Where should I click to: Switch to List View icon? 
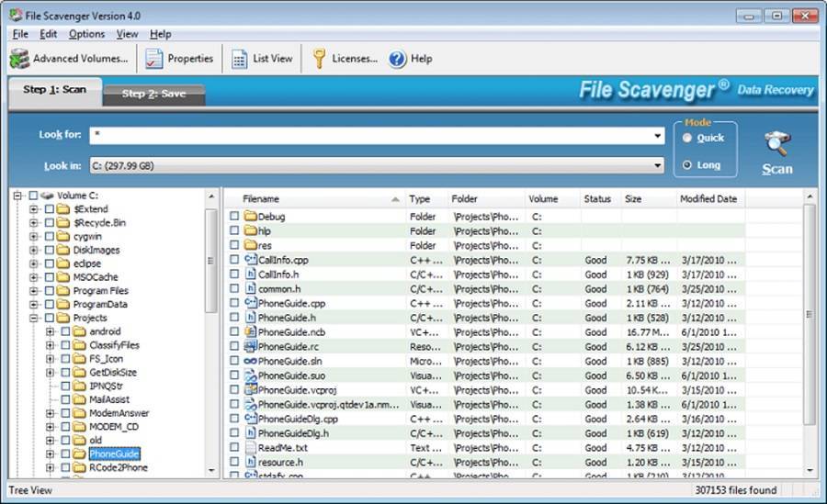tap(239, 59)
